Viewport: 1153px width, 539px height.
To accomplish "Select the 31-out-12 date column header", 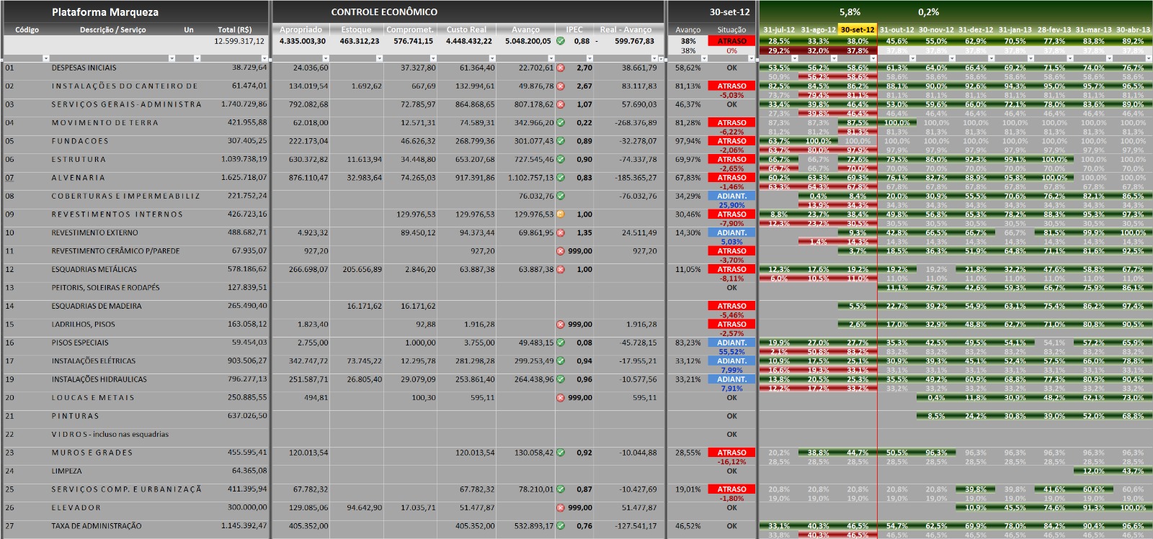I will coord(896,30).
